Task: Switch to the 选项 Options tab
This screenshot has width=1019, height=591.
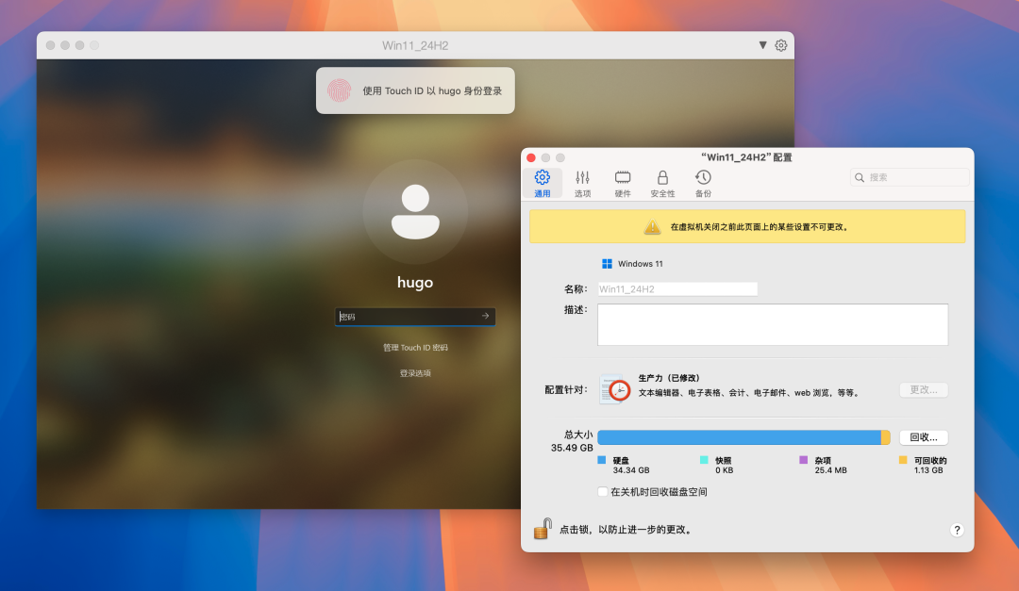Action: coord(582,183)
